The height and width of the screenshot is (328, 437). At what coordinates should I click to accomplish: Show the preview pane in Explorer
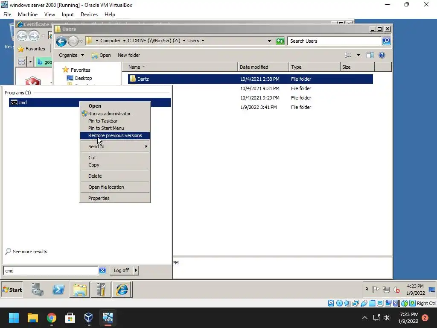point(370,55)
